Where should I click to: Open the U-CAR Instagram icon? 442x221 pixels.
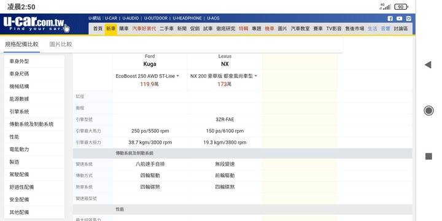pos(408,18)
